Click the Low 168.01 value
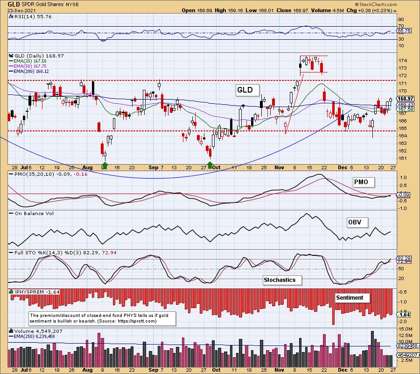 coord(259,10)
